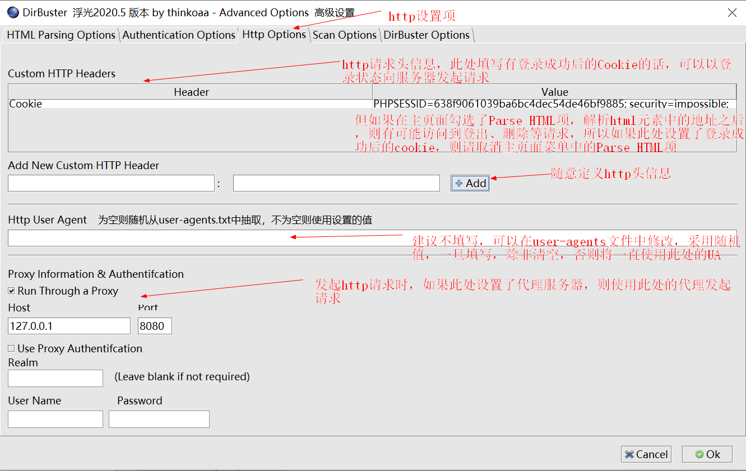Focus the new custom header value field
This screenshot has height=471, width=746.
point(336,183)
